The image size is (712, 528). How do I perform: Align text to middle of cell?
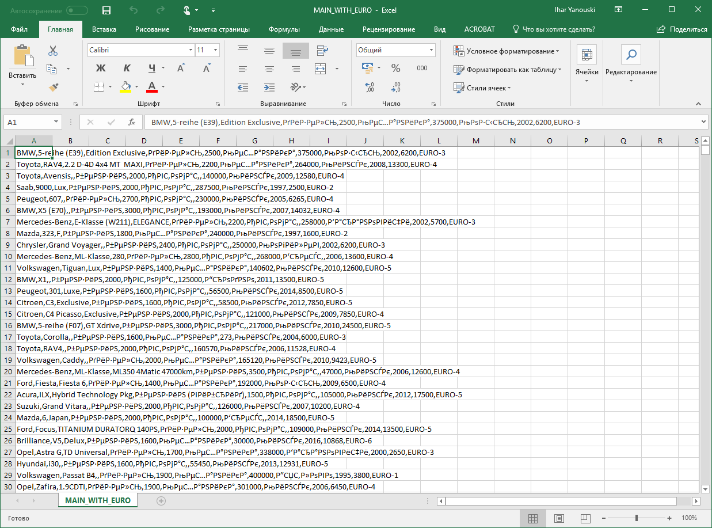(269, 51)
